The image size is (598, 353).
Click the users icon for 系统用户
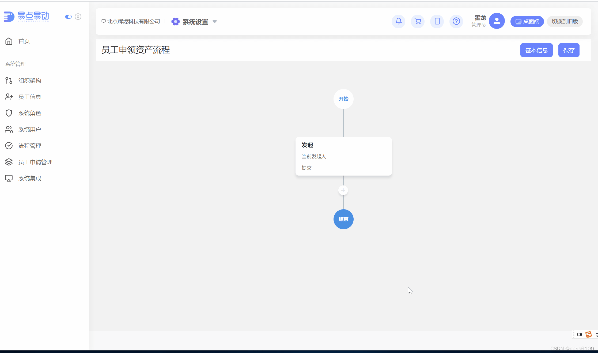[9, 129]
